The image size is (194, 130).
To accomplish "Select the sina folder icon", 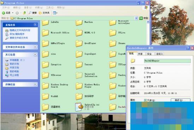I will tap(45, 54).
